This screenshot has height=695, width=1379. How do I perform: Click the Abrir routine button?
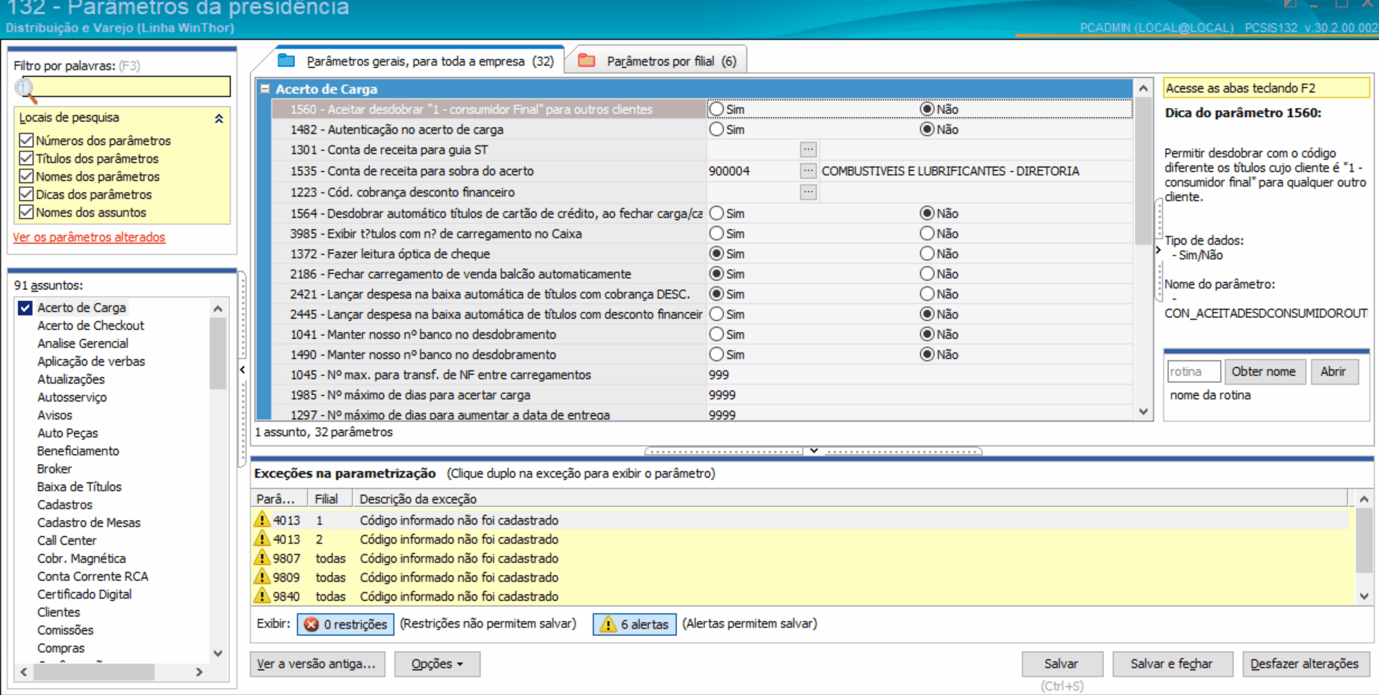point(1333,372)
